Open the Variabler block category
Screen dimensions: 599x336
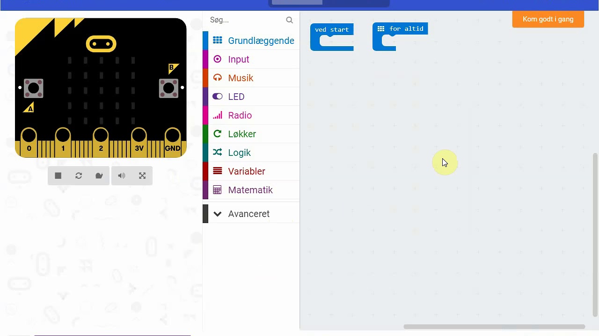(x=251, y=171)
